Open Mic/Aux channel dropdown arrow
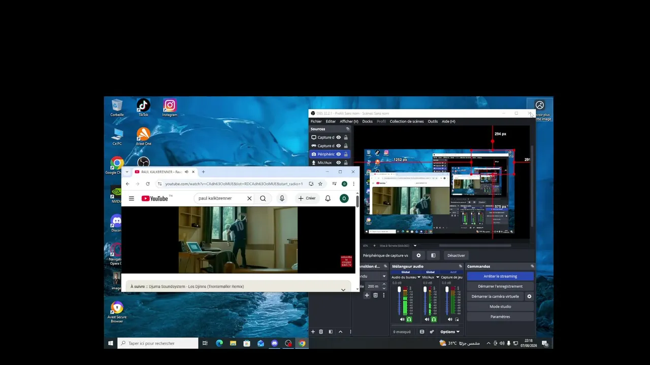This screenshot has height=365, width=650. click(437, 277)
